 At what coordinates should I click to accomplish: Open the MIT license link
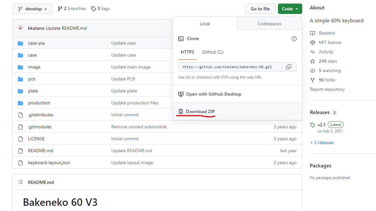[330, 42]
